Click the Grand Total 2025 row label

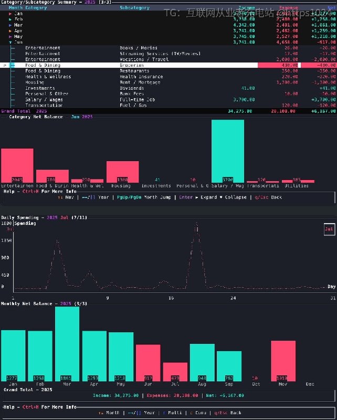click(x=24, y=111)
